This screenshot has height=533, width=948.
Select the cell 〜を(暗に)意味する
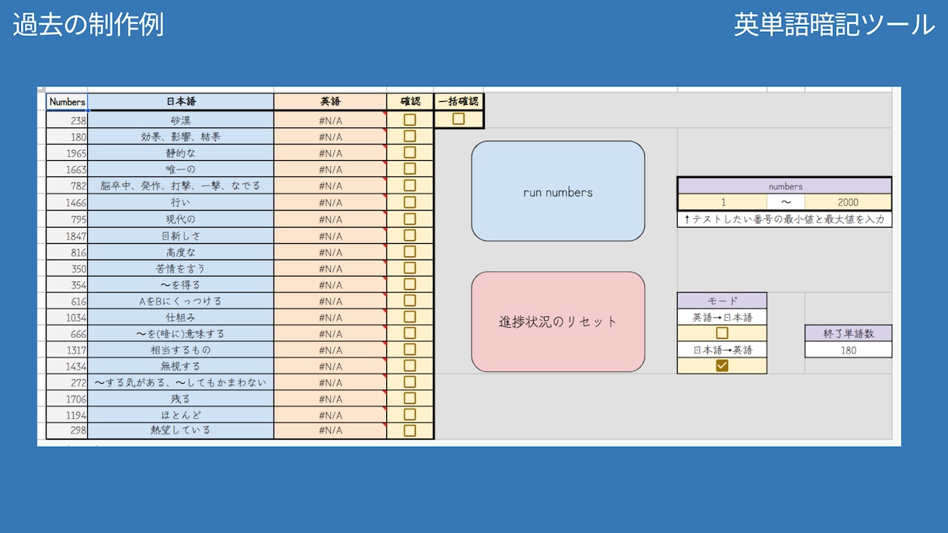[181, 333]
